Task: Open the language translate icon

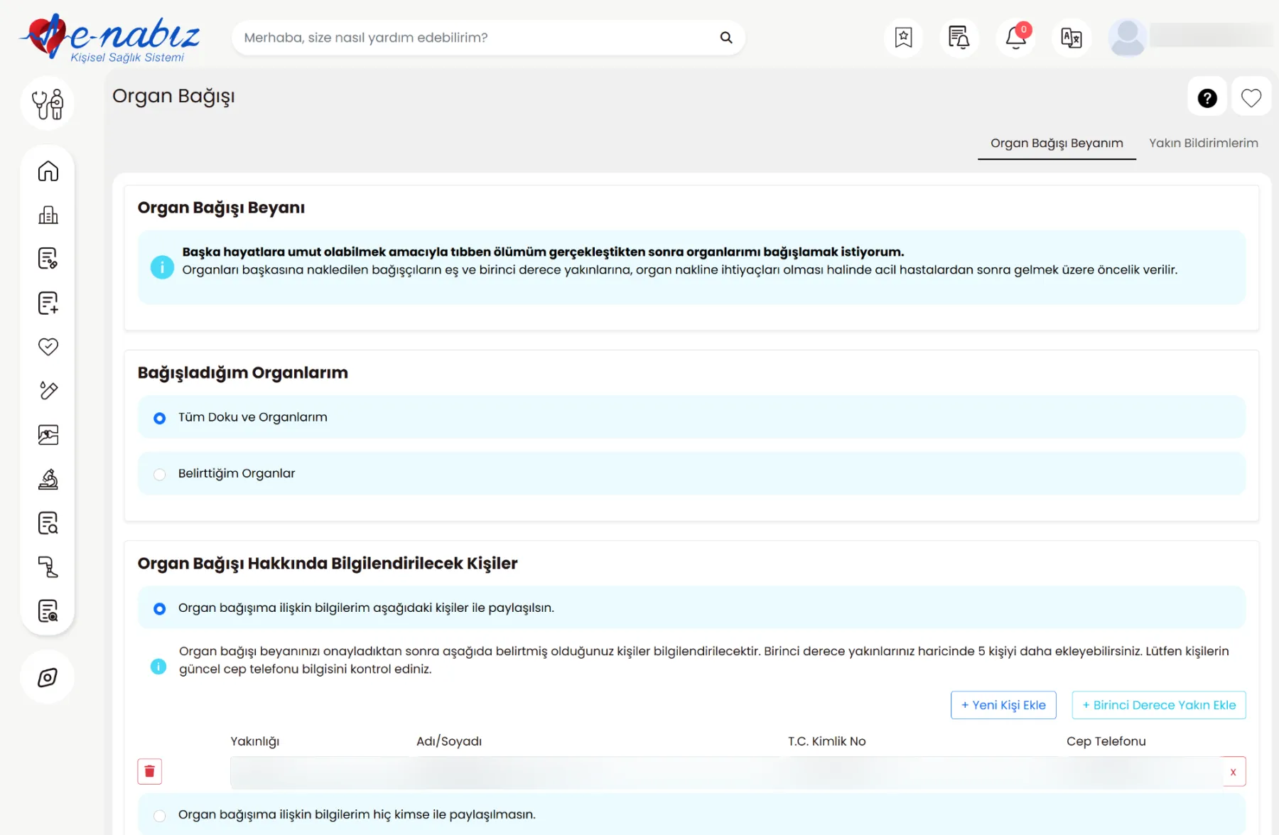Action: coord(1071,38)
